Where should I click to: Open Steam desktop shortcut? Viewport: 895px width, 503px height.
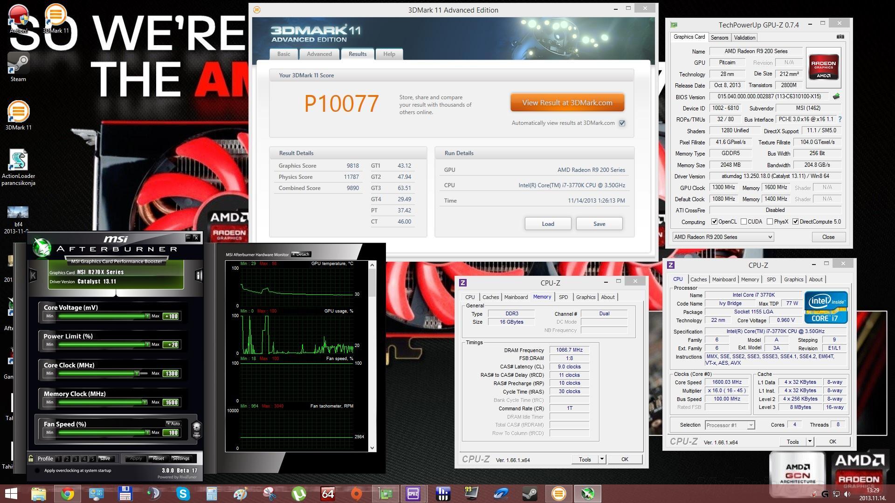[18, 68]
